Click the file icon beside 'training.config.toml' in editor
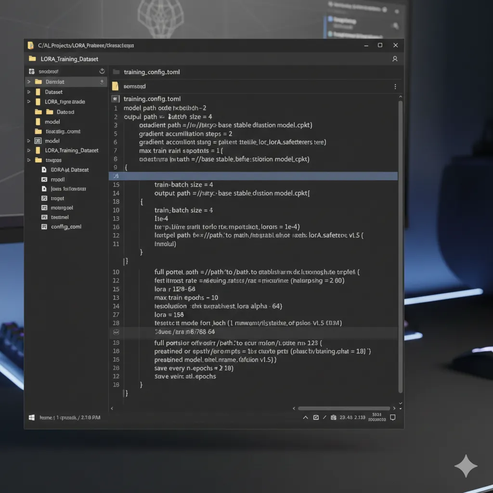493x493 pixels. pyautogui.click(x=116, y=99)
